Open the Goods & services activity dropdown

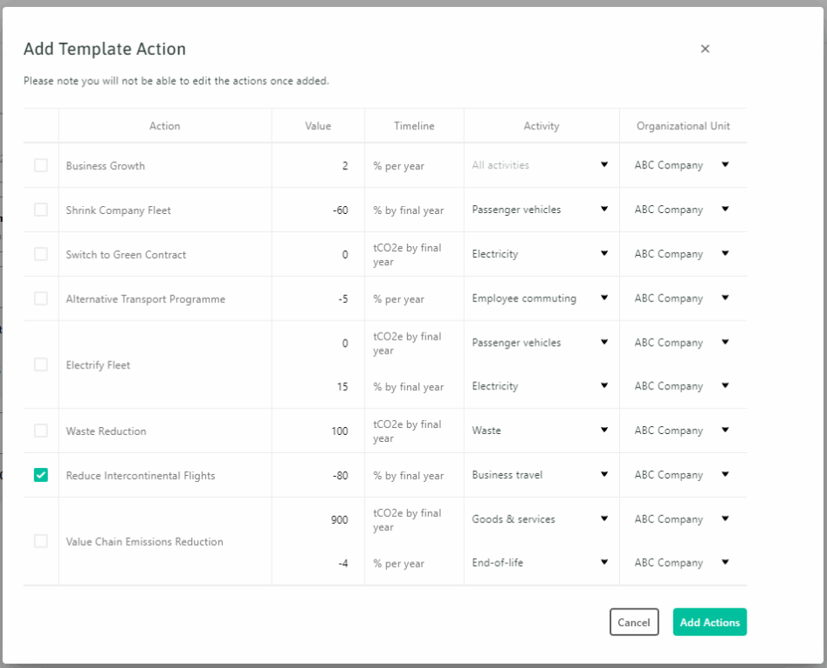541,519
